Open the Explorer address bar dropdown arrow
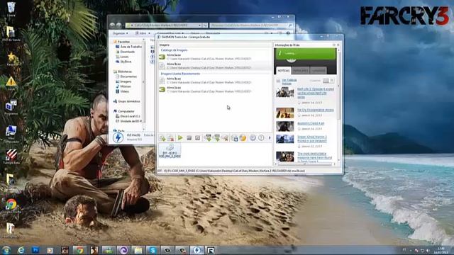Screen dimensions: 454x255 (x=200, y=25)
